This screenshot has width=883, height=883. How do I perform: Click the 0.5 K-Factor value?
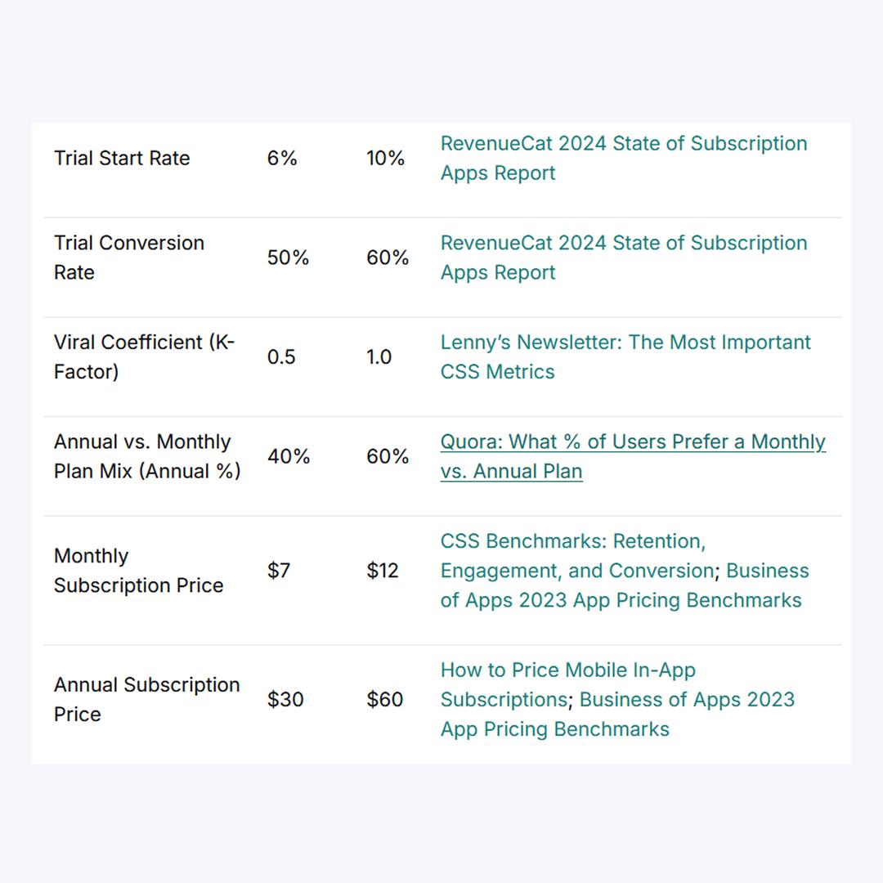281,357
